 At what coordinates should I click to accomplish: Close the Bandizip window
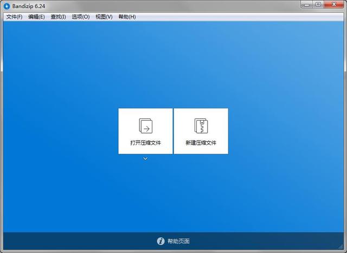click(x=334, y=5)
